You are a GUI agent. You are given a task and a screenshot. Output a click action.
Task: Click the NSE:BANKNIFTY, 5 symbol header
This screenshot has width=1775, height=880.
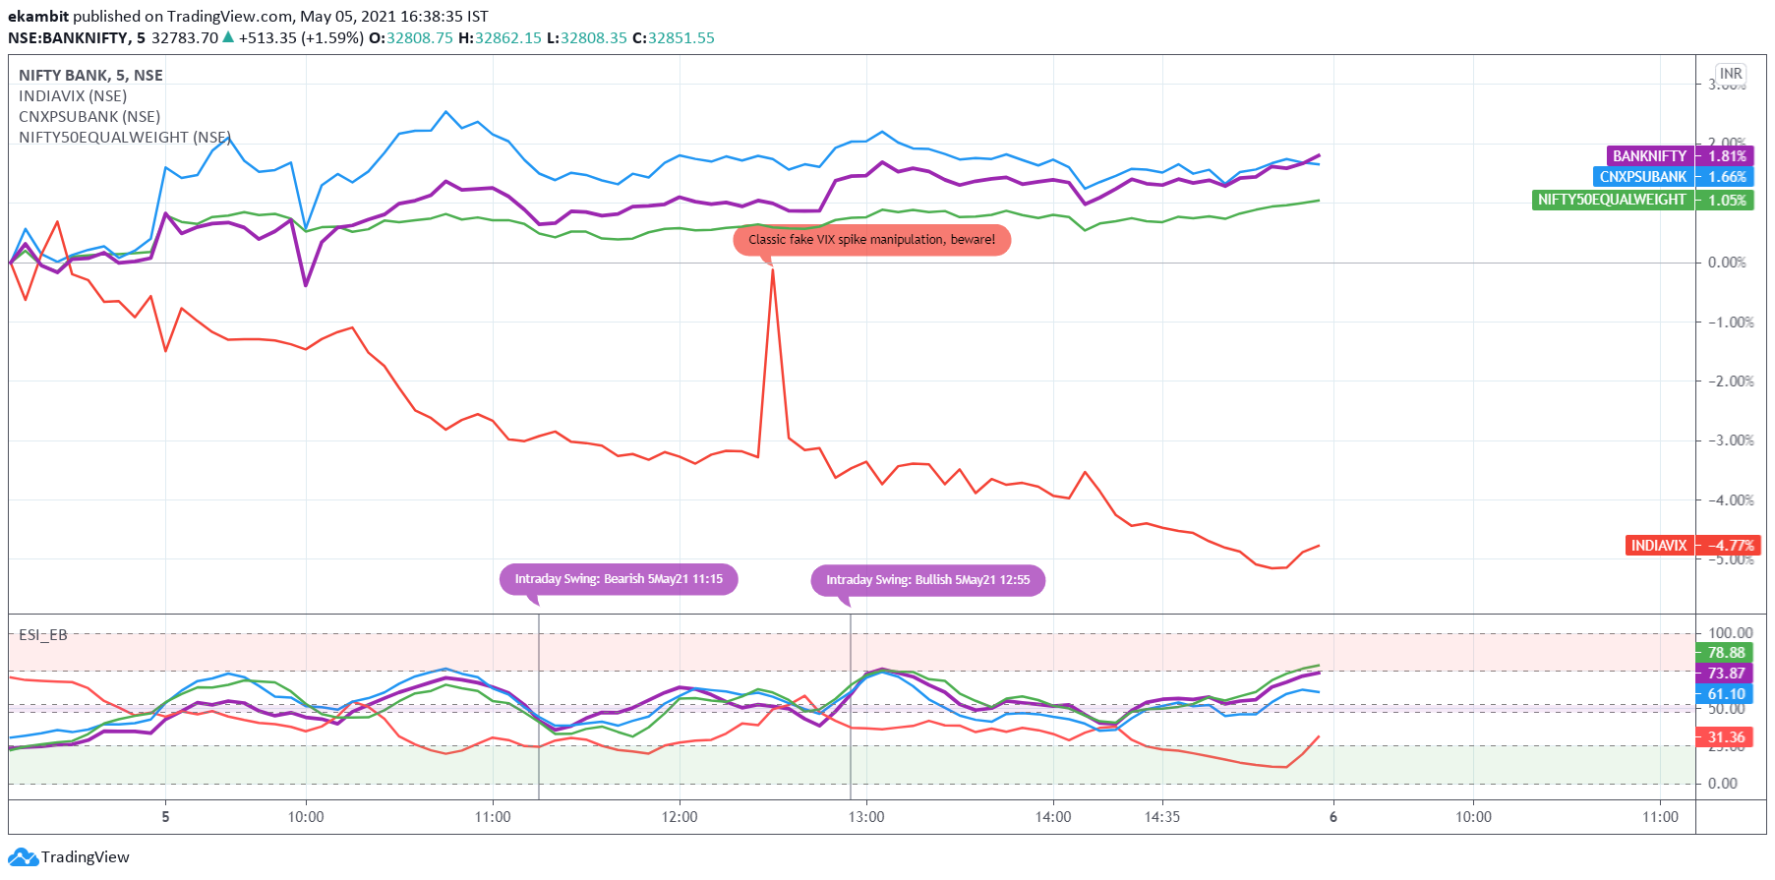(77, 38)
